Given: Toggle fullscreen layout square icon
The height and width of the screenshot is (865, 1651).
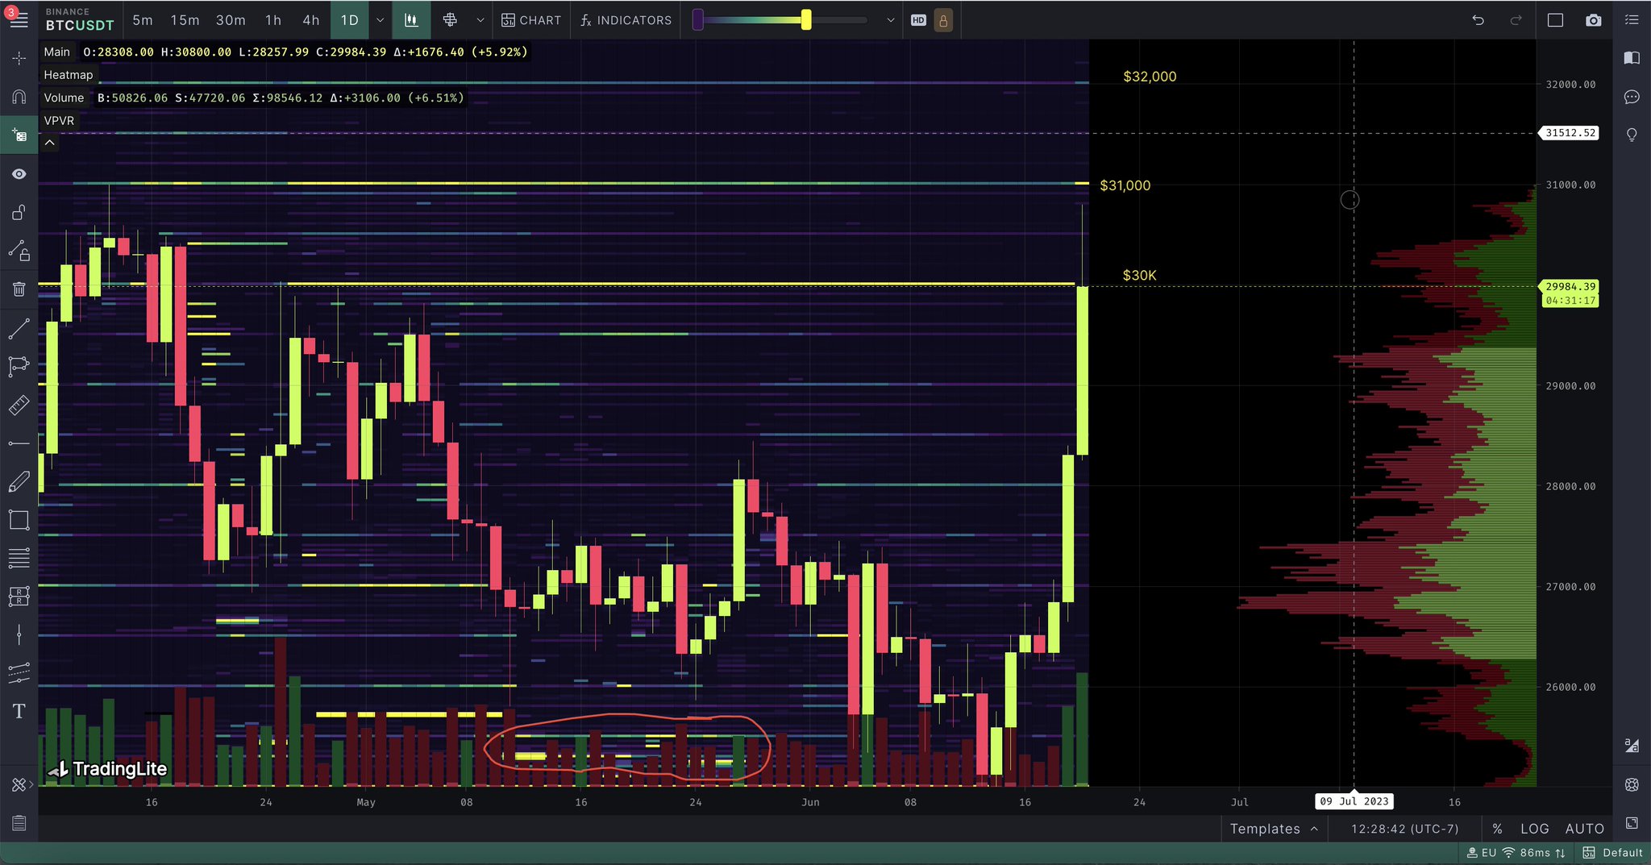Looking at the screenshot, I should [1555, 20].
